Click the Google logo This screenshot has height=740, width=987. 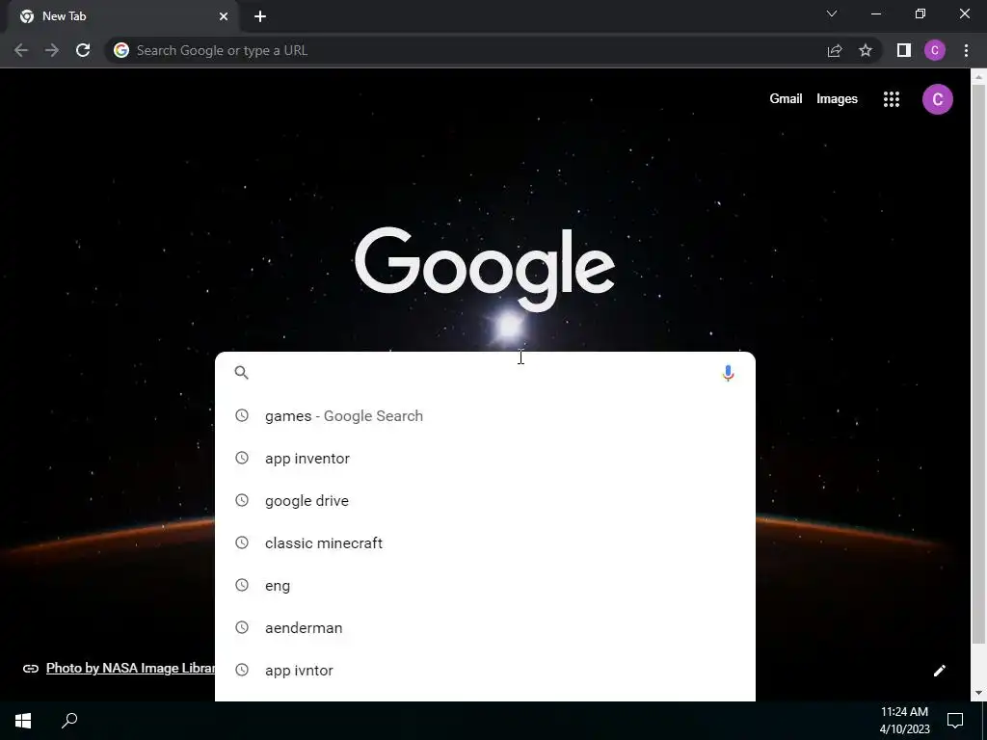pos(485,269)
